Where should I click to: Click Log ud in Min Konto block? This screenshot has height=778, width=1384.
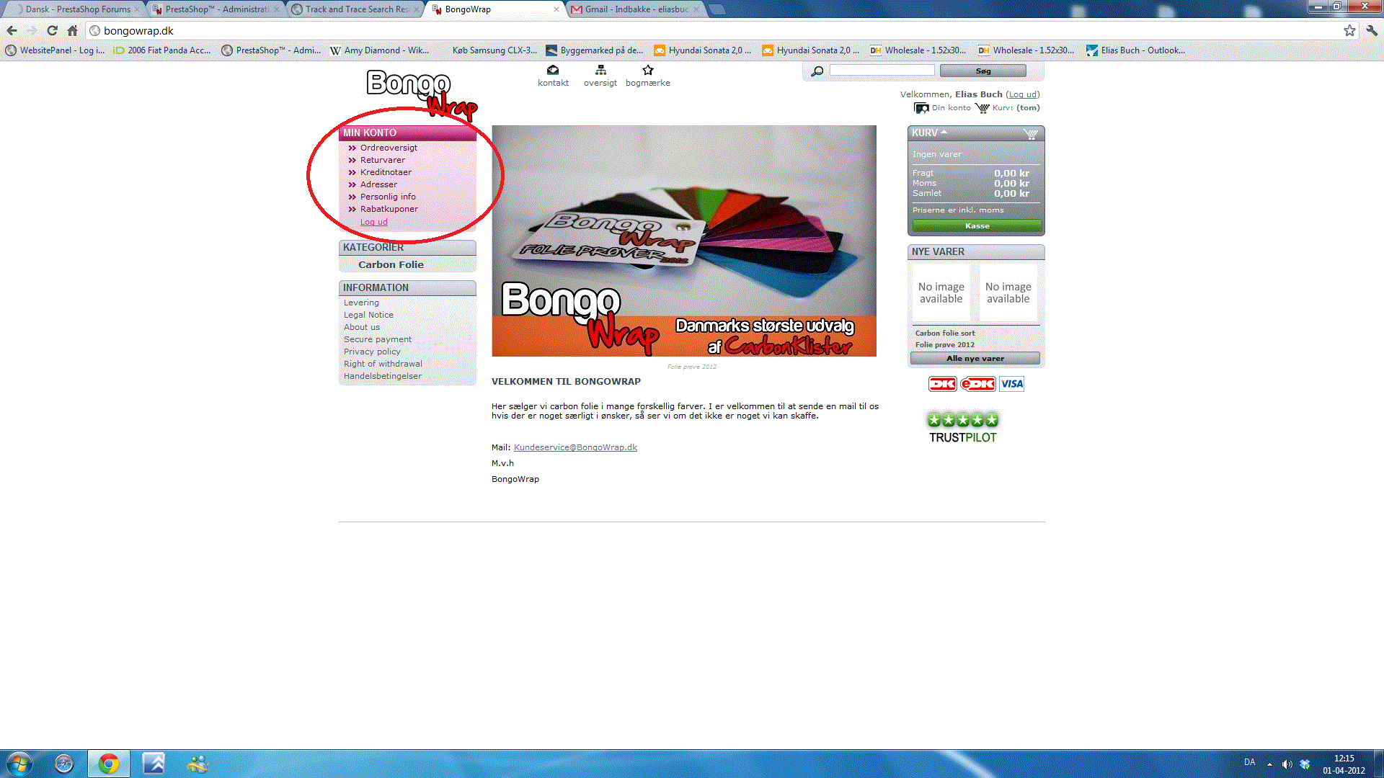click(373, 222)
